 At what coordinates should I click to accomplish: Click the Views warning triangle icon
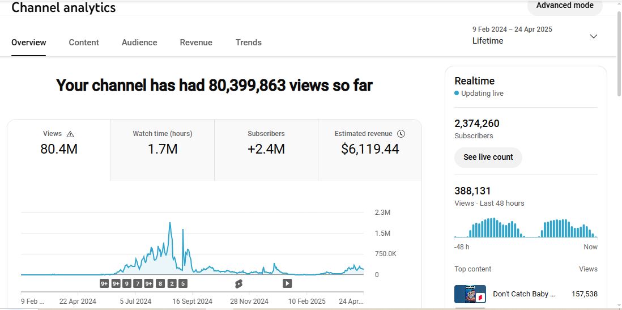coord(70,134)
